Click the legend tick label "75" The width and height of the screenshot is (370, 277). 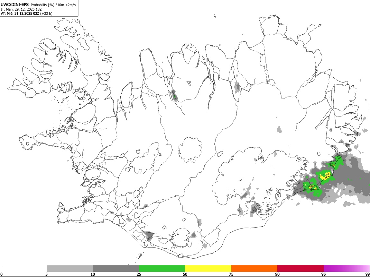tap(231, 274)
